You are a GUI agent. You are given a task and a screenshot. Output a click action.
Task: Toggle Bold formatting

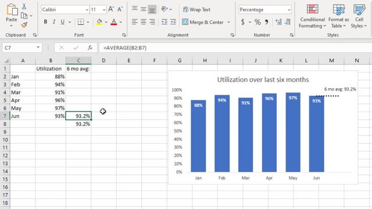pos(45,22)
